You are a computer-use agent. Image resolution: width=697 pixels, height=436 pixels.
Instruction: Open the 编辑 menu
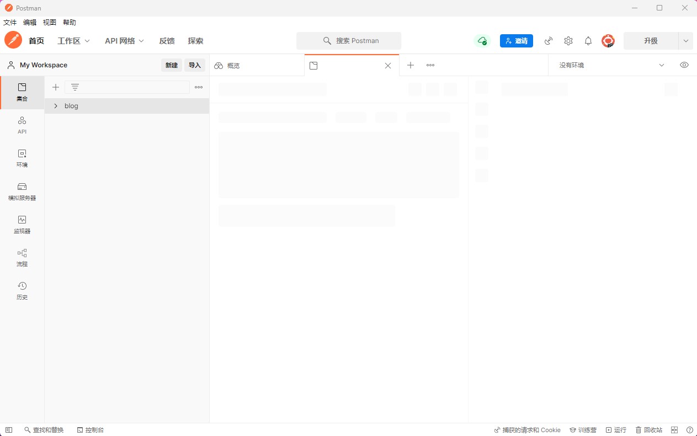[x=30, y=23]
